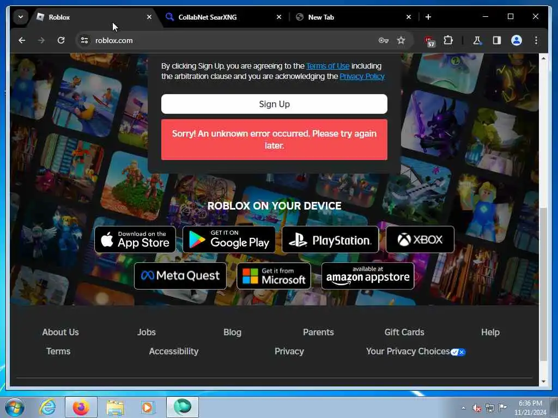Open the Meta Quest badge
Viewport: 558px width, 418px height.
180,276
